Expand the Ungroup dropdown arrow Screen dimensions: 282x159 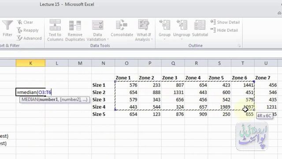coord(182,39)
